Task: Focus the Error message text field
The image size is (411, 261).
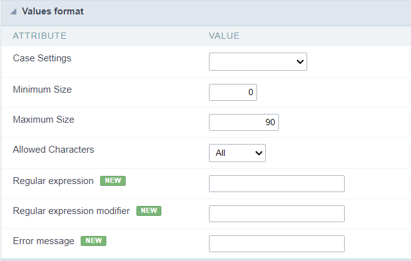Action: 277,243
